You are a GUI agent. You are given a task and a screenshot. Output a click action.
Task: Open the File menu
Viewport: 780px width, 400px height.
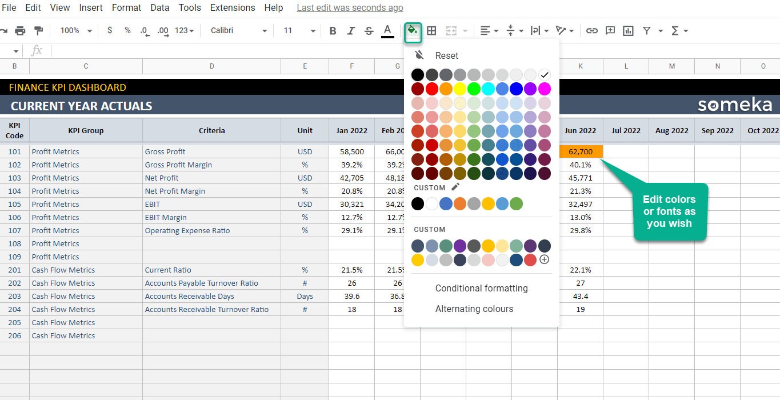(9, 8)
